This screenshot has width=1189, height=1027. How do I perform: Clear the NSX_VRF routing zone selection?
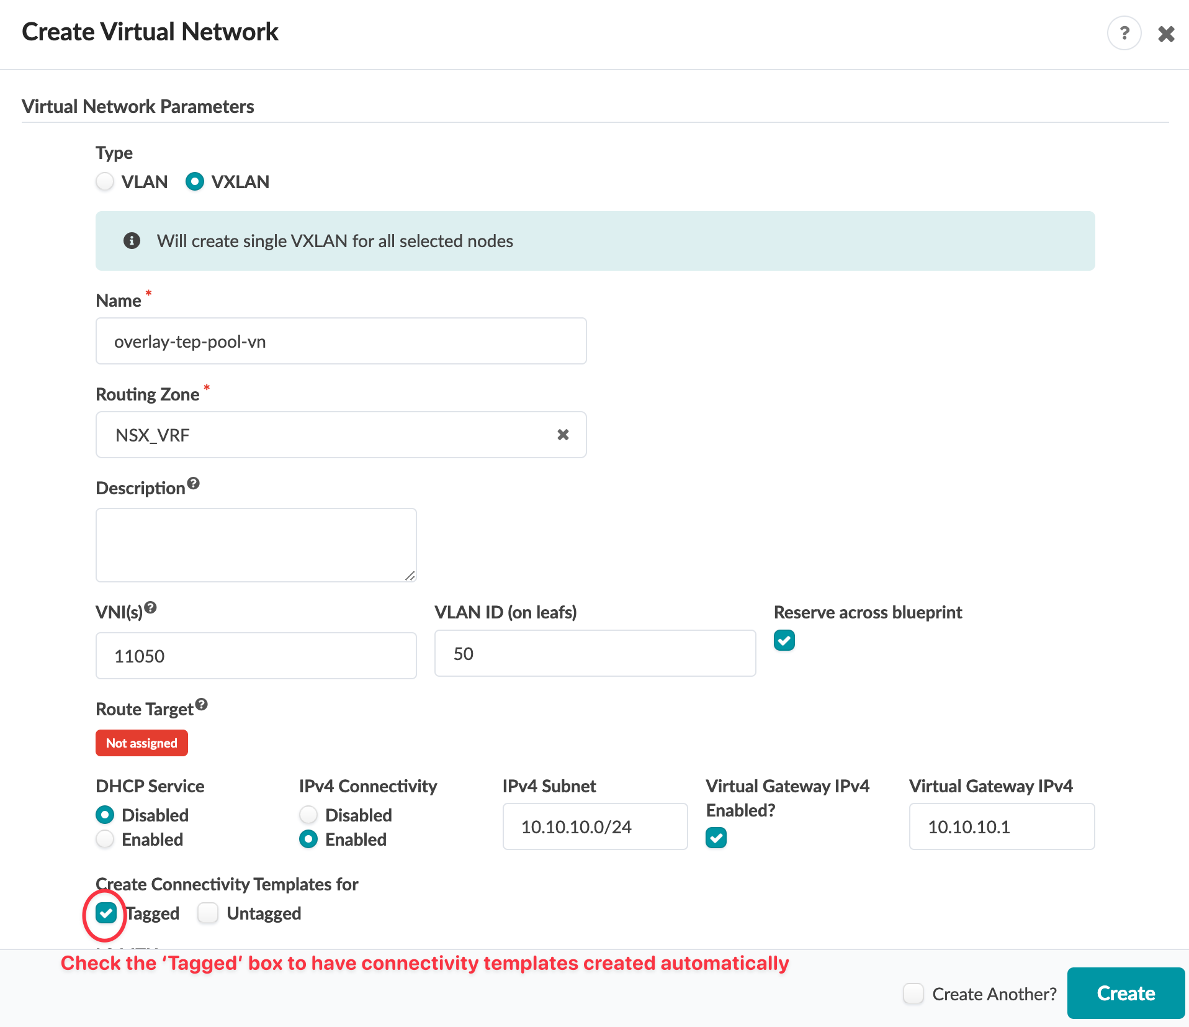tap(563, 435)
